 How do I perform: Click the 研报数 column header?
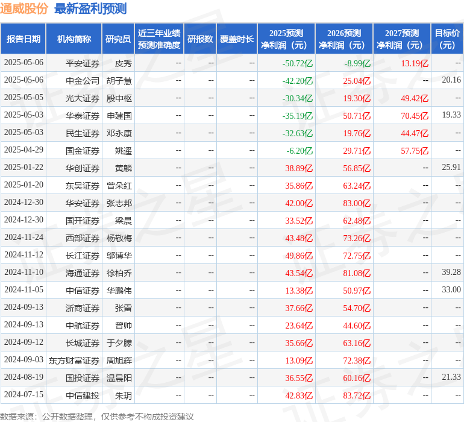point(200,39)
